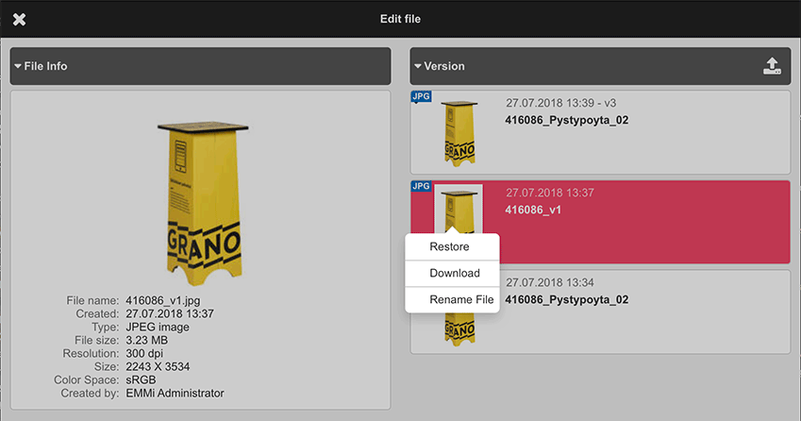
Task: Click the File Info header title
Action: pos(45,66)
